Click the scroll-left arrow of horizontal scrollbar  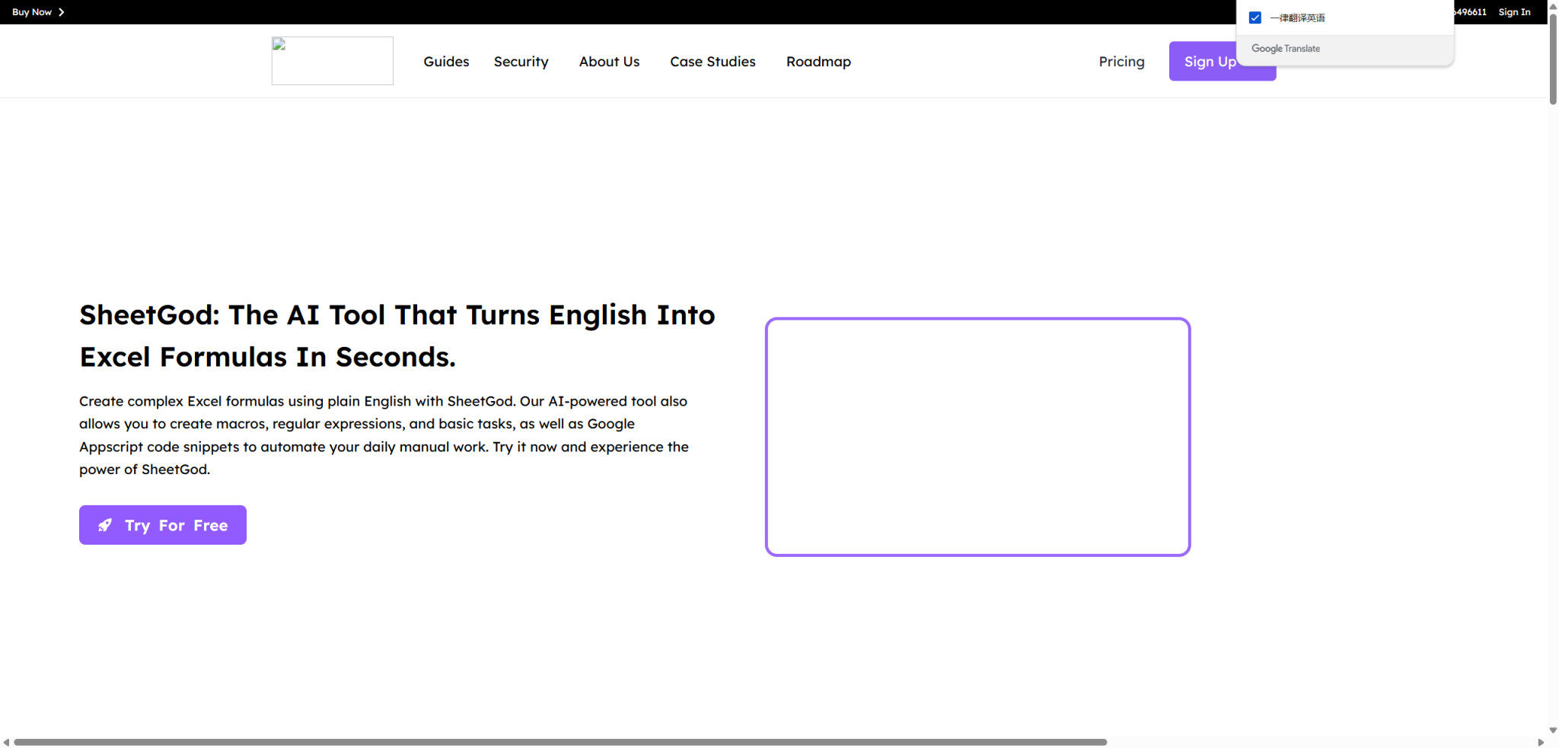(6, 742)
